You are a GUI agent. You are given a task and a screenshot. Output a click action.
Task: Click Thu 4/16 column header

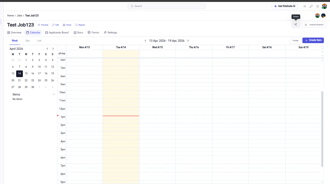click(194, 47)
